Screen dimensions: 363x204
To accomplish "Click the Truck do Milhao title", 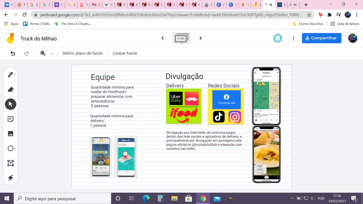I will pyautogui.click(x=39, y=39).
